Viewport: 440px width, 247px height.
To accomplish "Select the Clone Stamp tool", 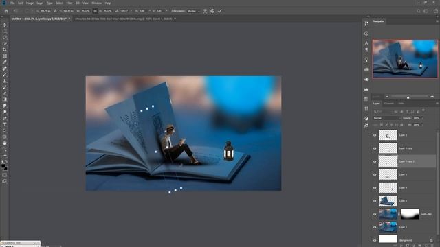I will tap(5, 81).
